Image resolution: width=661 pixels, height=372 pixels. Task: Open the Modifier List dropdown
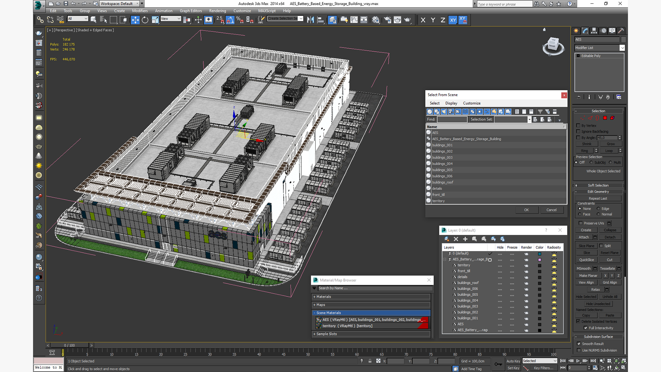click(x=622, y=48)
